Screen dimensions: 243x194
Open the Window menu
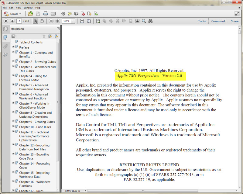click(x=28, y=8)
